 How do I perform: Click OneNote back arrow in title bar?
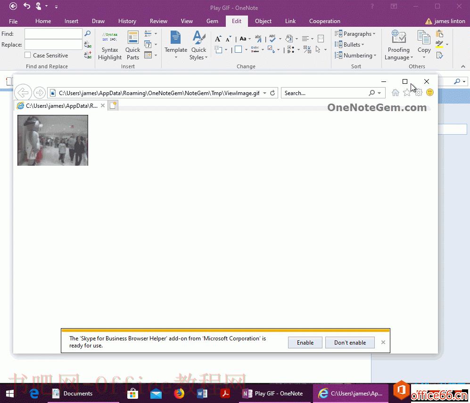pos(13,6)
